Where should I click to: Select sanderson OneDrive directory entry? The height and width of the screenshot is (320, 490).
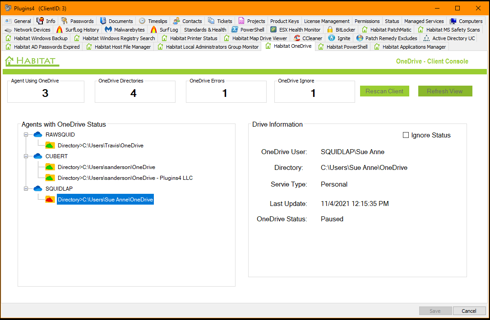106,167
